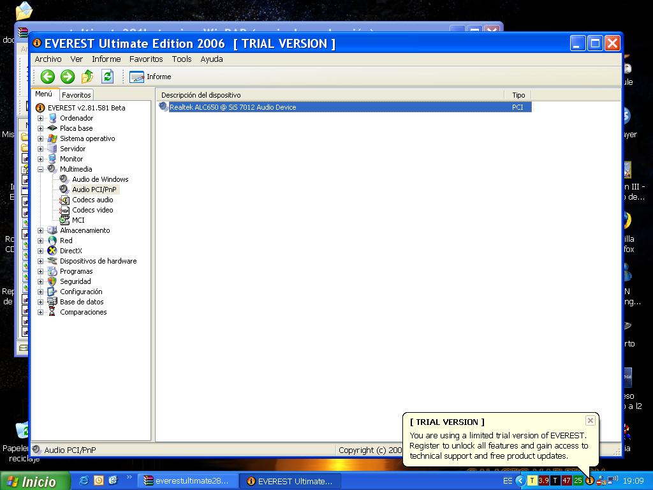Expand the Placa base tree node
The width and height of the screenshot is (653, 490).
pyautogui.click(x=41, y=128)
